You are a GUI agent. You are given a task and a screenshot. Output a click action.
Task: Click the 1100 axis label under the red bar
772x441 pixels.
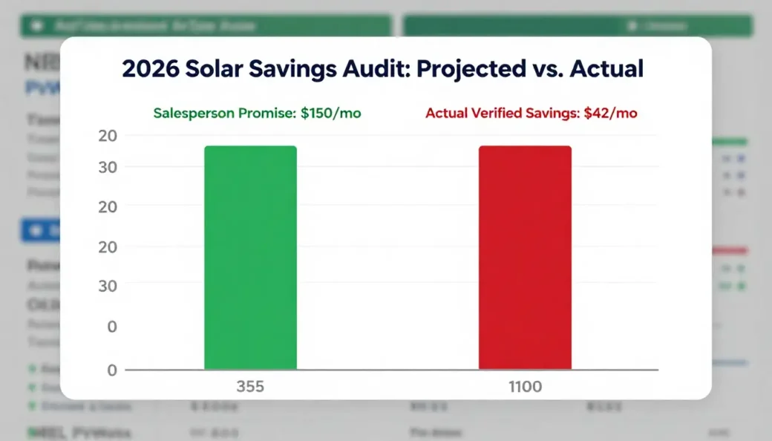pos(526,387)
